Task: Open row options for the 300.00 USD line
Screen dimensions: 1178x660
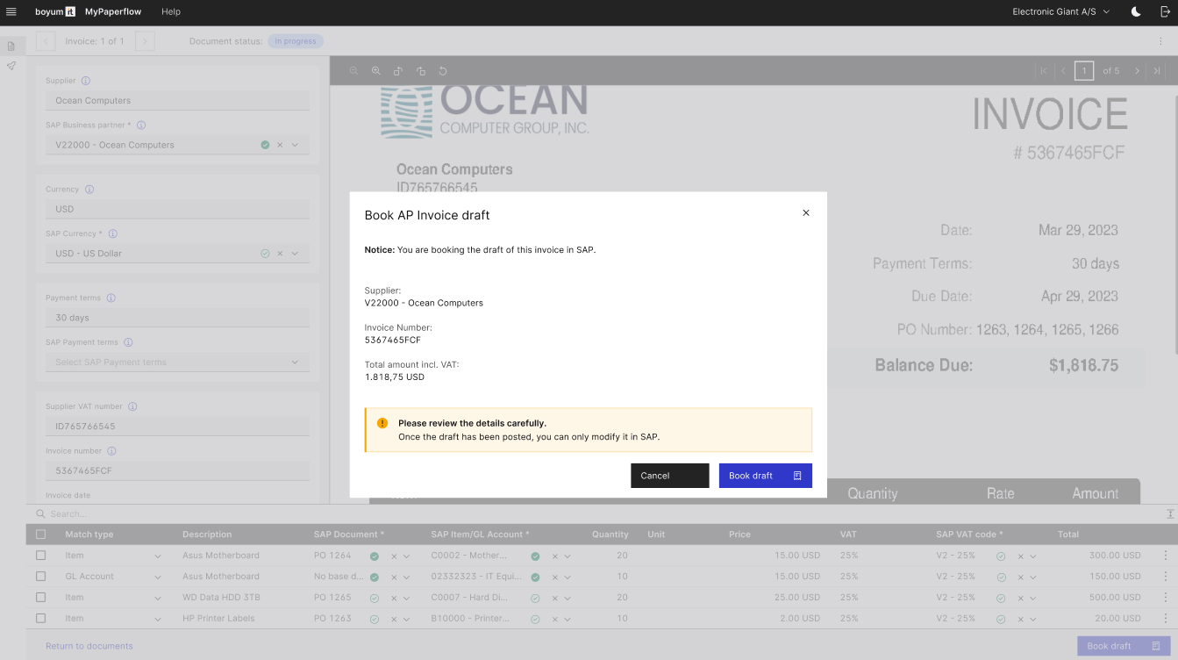Action: click(1166, 556)
